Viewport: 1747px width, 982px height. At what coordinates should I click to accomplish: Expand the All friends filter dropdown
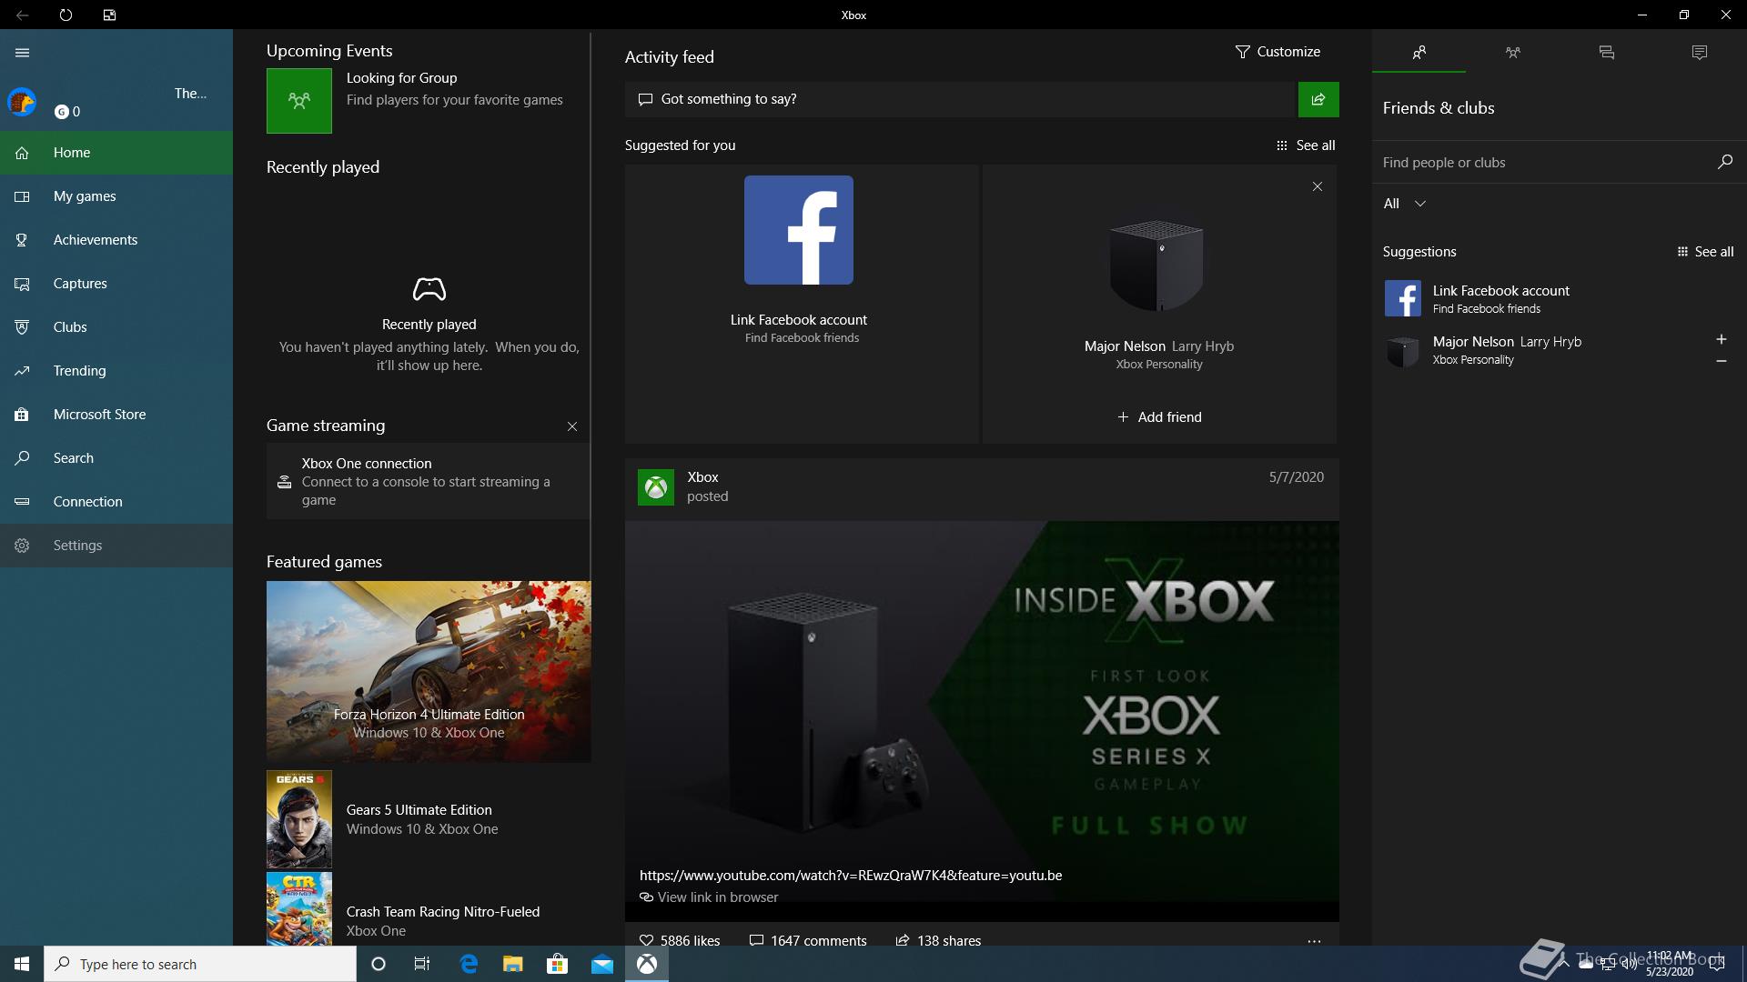click(1404, 204)
